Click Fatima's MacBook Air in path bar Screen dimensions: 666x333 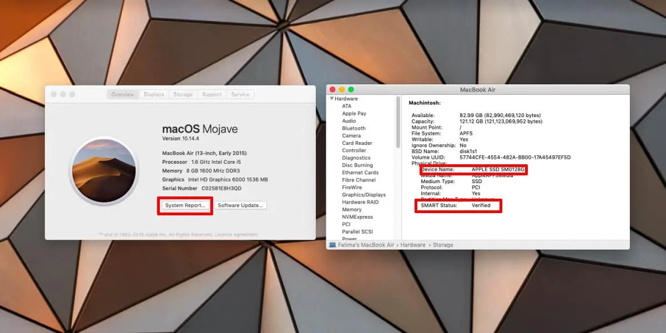coord(366,245)
